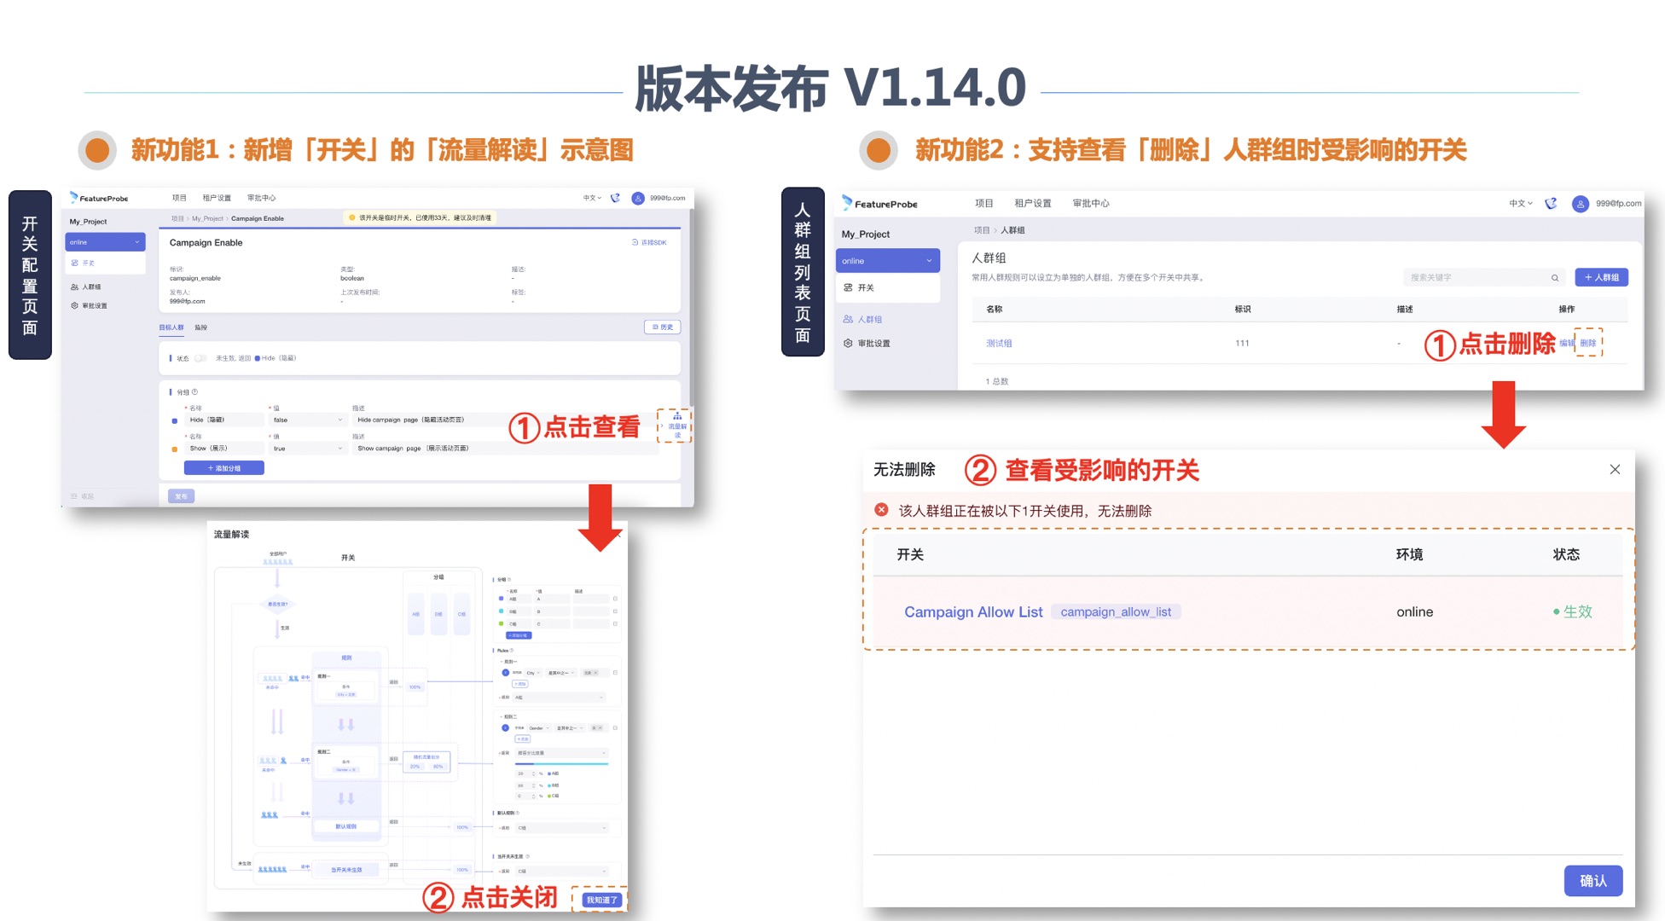Open the 中文 language dropdown
1665x921 pixels.
tap(592, 198)
